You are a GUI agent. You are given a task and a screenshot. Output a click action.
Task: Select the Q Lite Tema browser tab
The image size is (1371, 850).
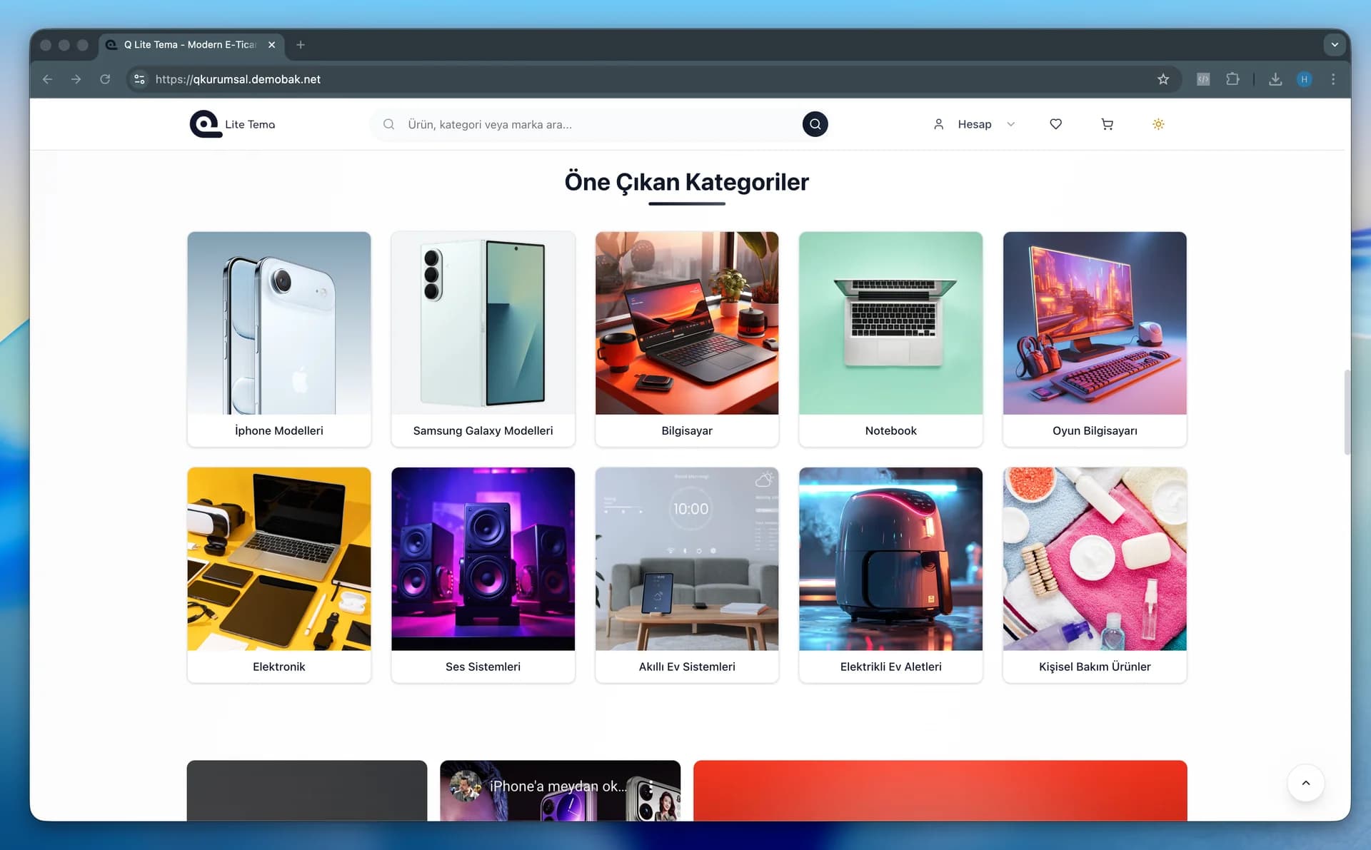tap(189, 44)
